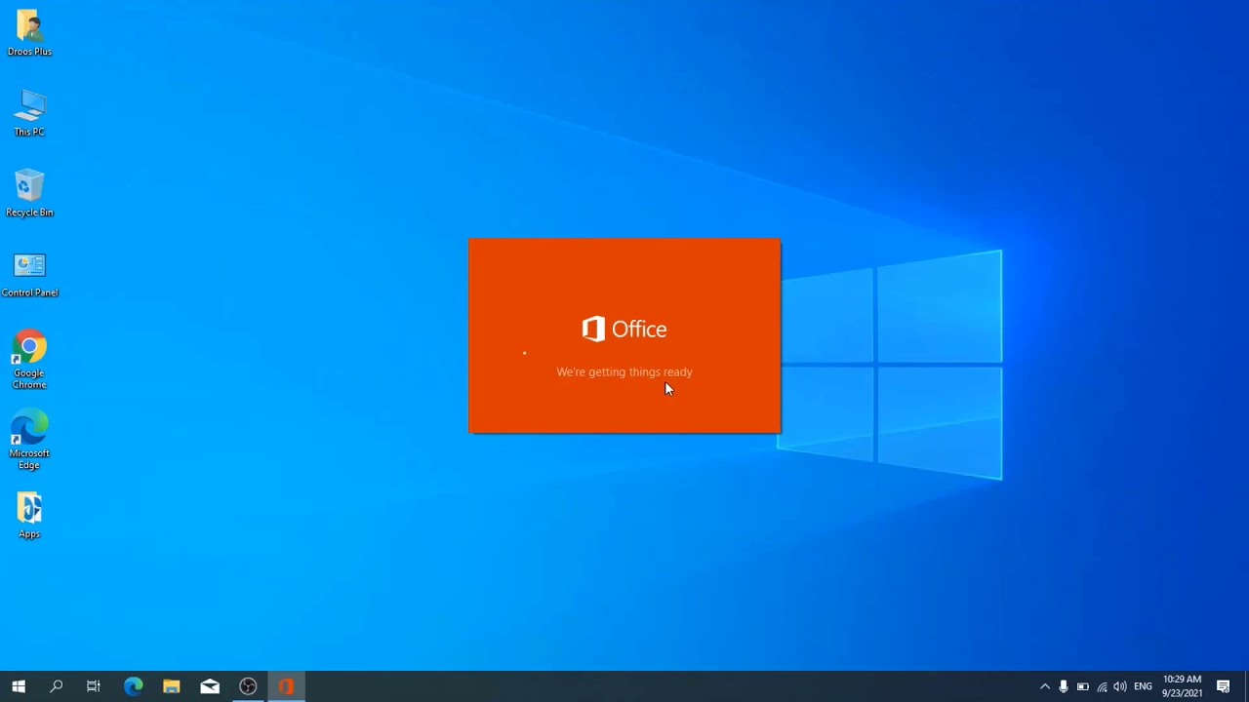Click the microphone tray icon
The width and height of the screenshot is (1249, 702).
coord(1064,686)
